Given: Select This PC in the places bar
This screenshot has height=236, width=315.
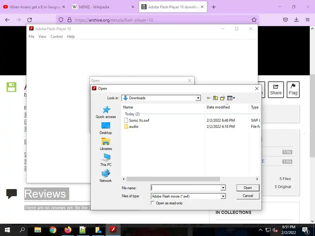Looking at the screenshot, I should tap(106, 160).
